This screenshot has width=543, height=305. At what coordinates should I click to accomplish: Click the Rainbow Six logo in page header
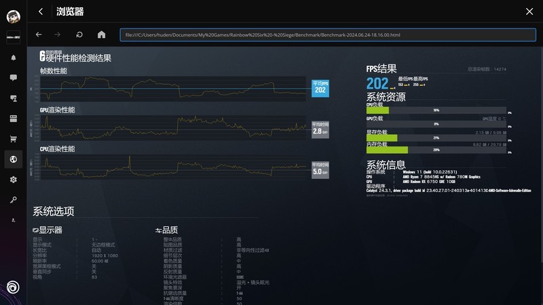(42, 56)
